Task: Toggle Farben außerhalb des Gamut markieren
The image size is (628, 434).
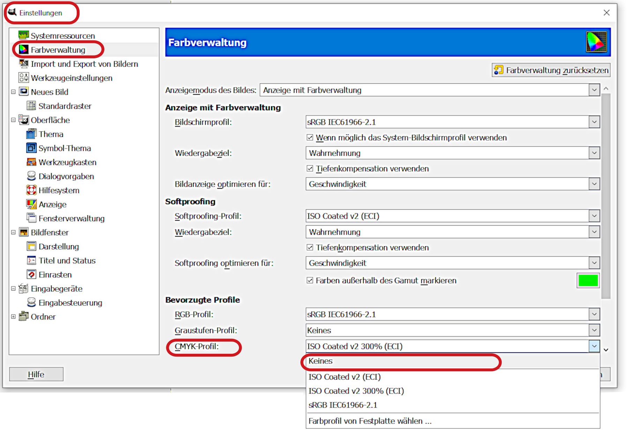Action: point(310,280)
